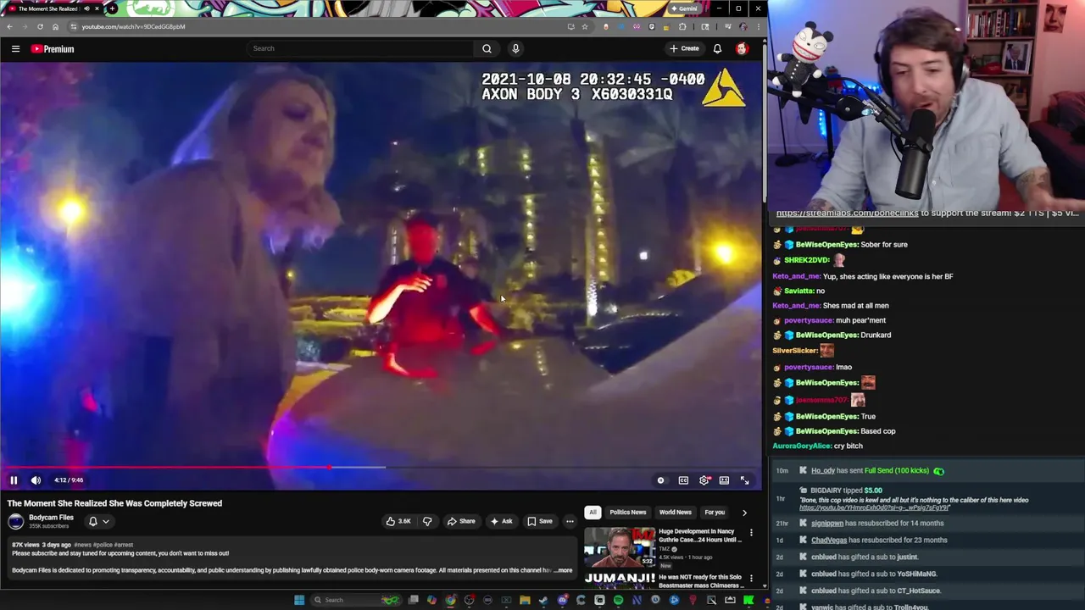Open Task View from the taskbar
1085x610 pixels.
(x=413, y=600)
